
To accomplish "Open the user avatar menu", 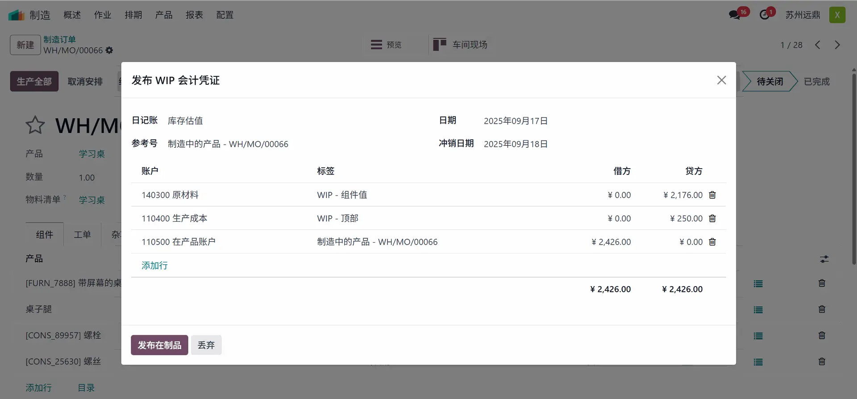I will click(837, 15).
